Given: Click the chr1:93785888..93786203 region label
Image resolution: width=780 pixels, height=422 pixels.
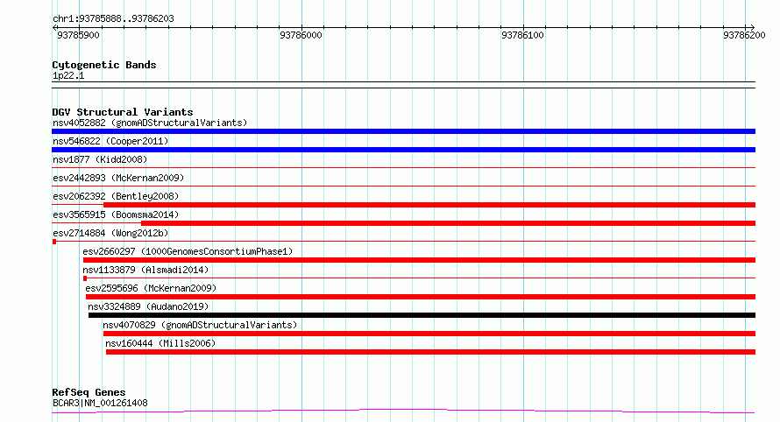Looking at the screenshot, I should (x=113, y=18).
